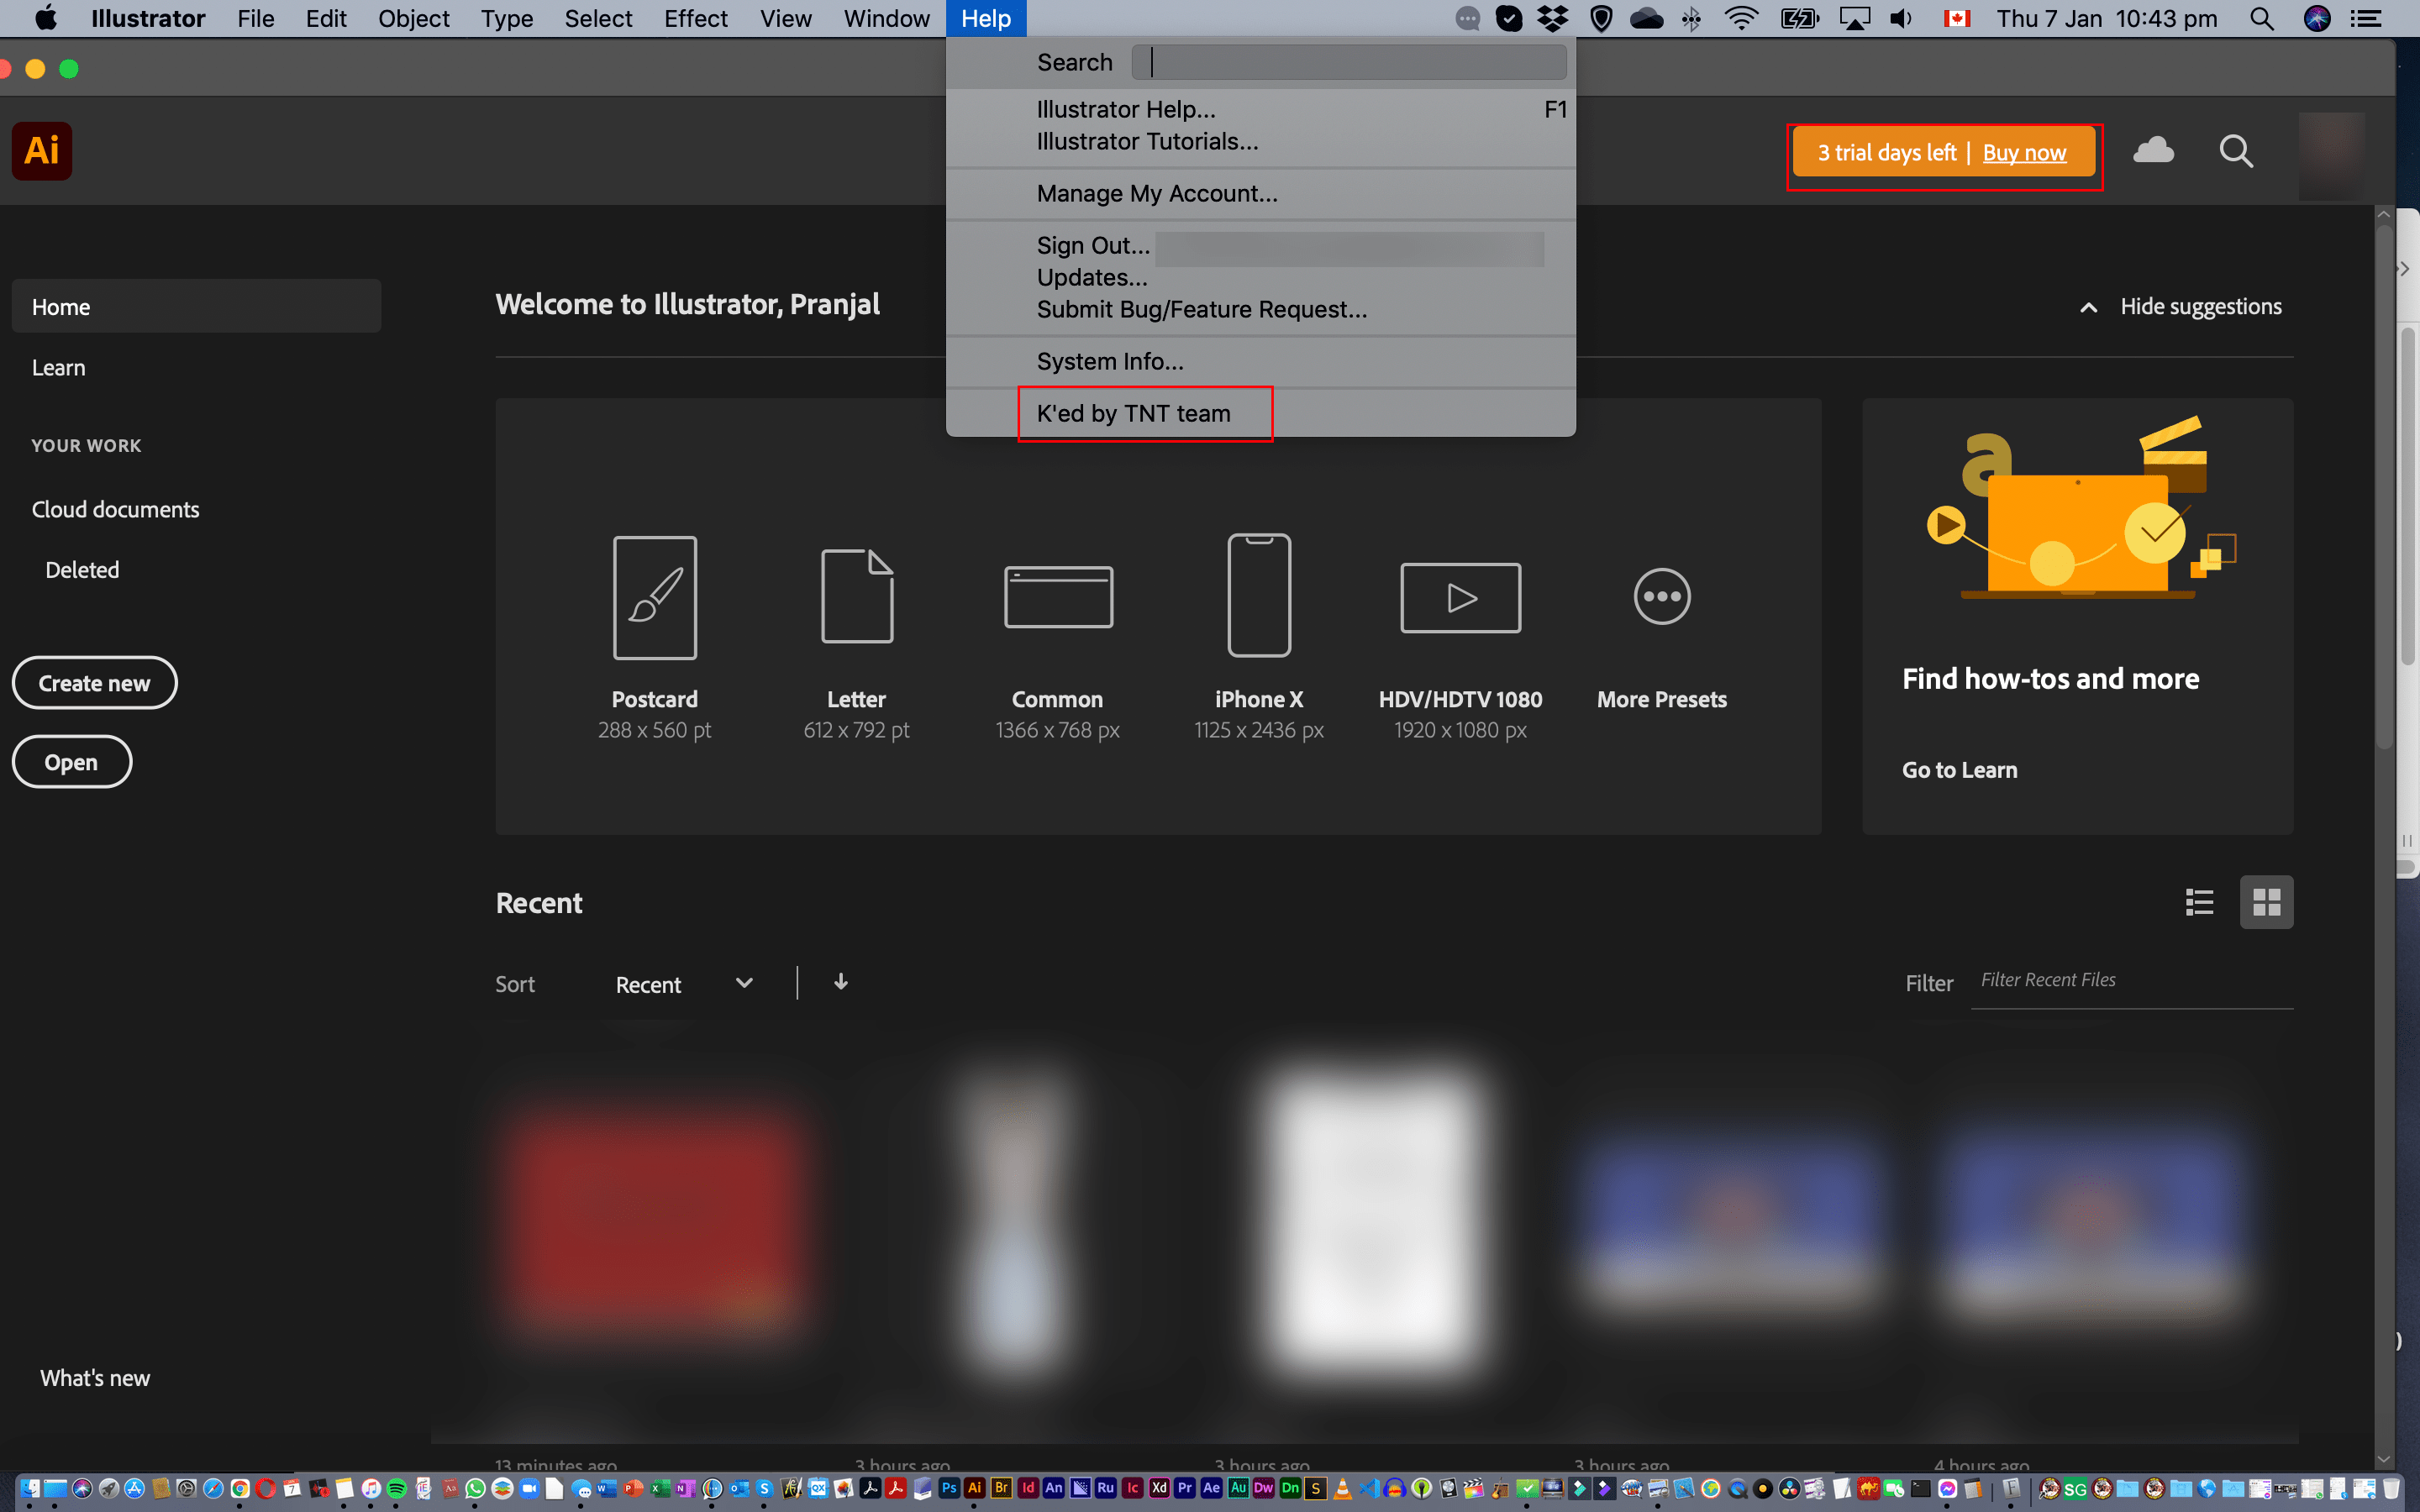Open the Recent sort dropdown
2420x1512 pixels.
click(743, 983)
